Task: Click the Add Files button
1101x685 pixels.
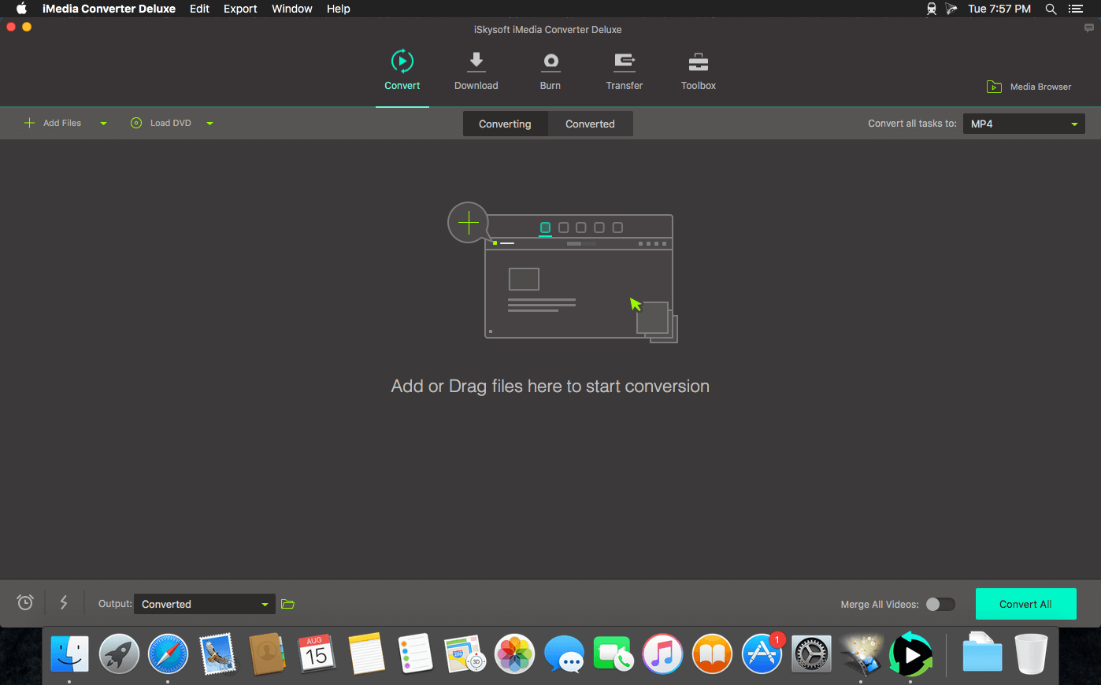Action: tap(53, 123)
